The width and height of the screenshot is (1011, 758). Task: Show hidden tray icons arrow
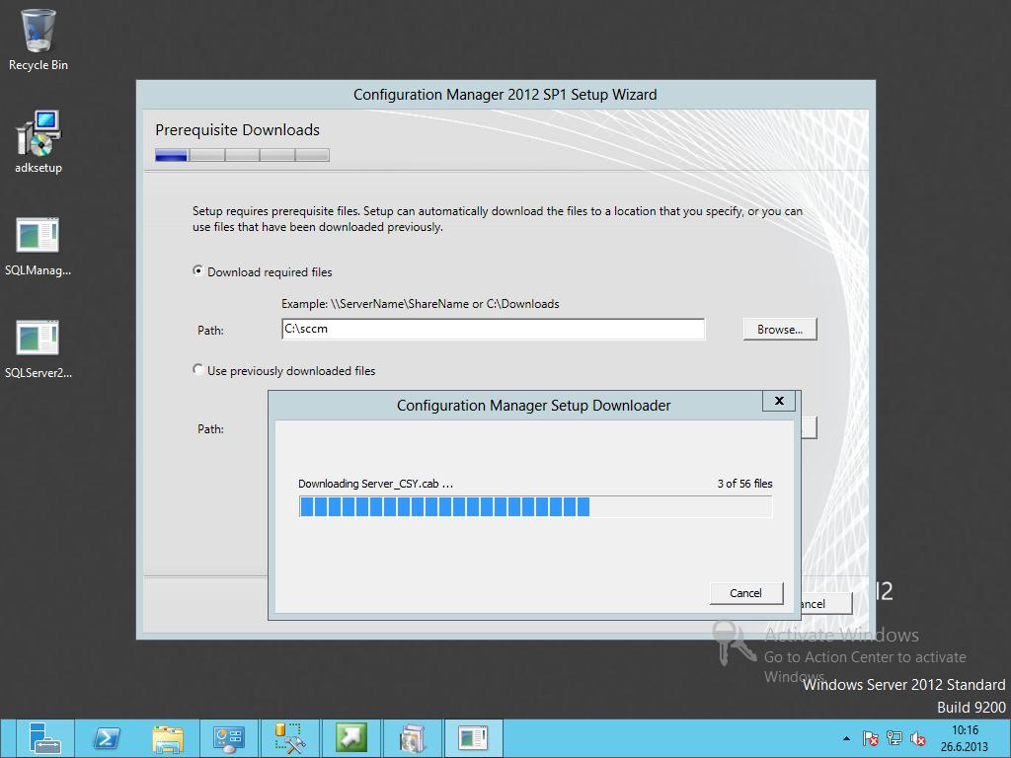[846, 738]
